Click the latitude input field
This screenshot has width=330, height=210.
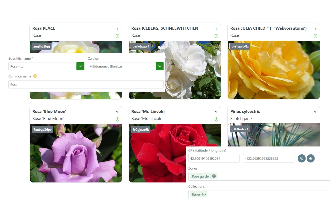point(214,158)
